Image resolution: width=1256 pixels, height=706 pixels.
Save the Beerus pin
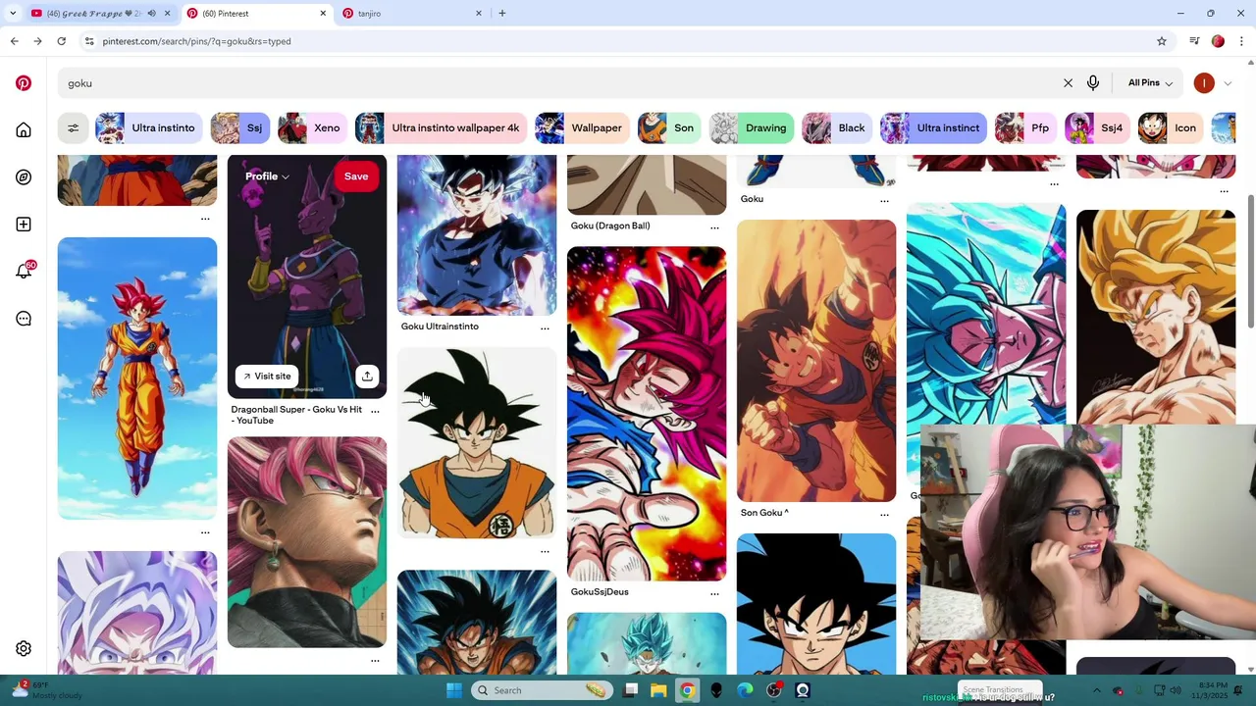(356, 176)
